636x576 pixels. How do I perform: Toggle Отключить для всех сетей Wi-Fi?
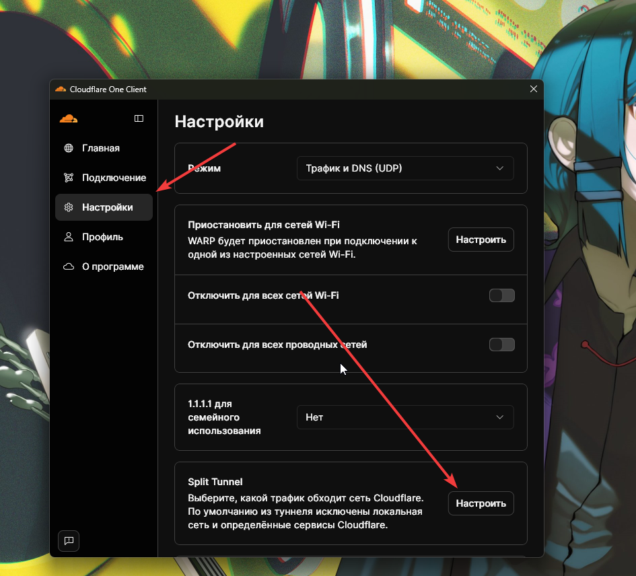click(502, 295)
